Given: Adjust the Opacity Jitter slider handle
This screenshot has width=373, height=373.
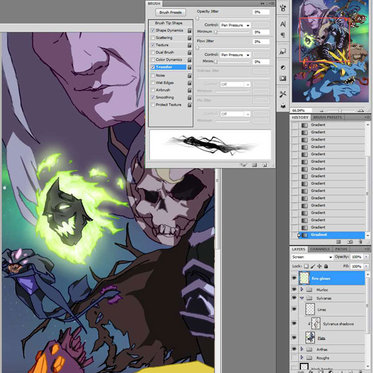Looking at the screenshot, I should (198, 18).
